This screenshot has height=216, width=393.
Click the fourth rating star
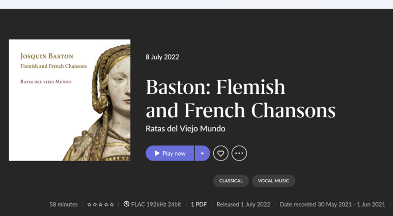[106, 204]
